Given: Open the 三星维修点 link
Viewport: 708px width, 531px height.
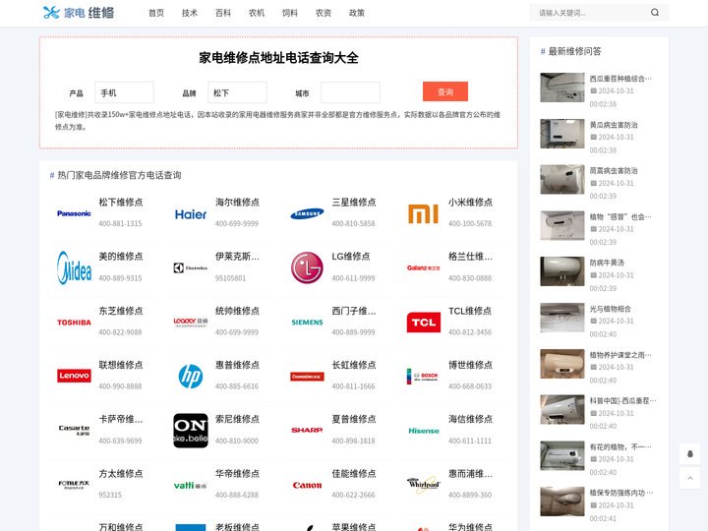Looking at the screenshot, I should [x=354, y=202].
